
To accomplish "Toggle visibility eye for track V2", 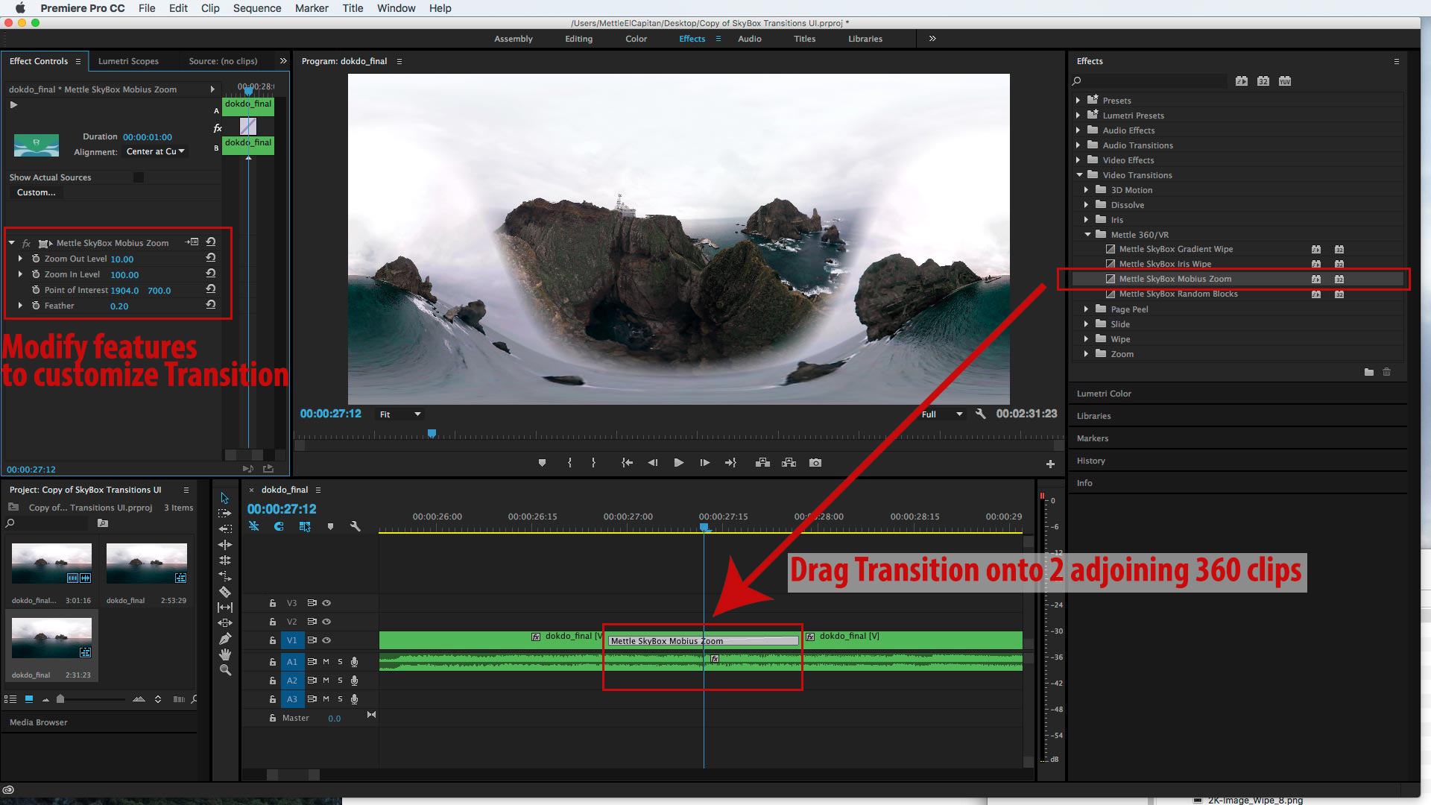I will point(326,622).
